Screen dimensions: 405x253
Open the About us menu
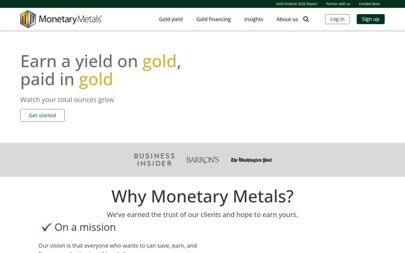(287, 19)
